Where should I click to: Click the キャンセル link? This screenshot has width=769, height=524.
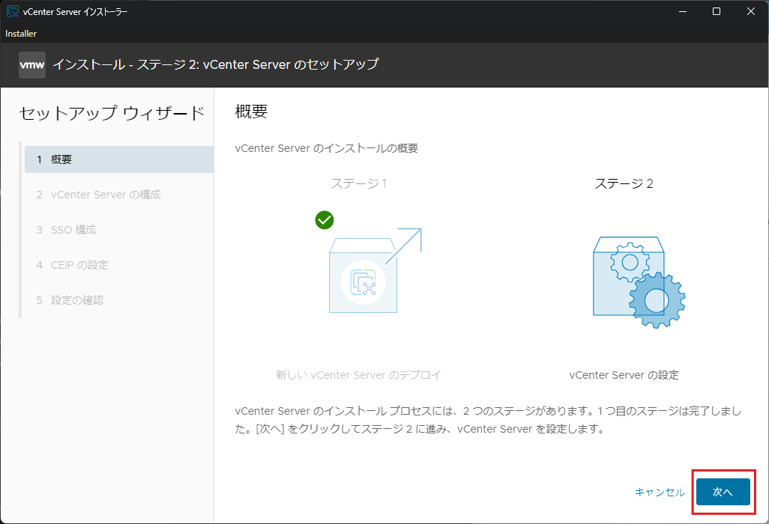(660, 492)
